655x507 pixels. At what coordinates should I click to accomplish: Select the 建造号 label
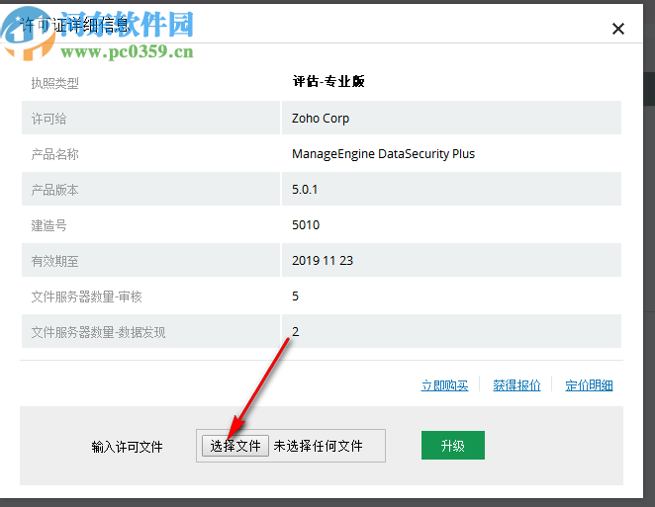[48, 225]
